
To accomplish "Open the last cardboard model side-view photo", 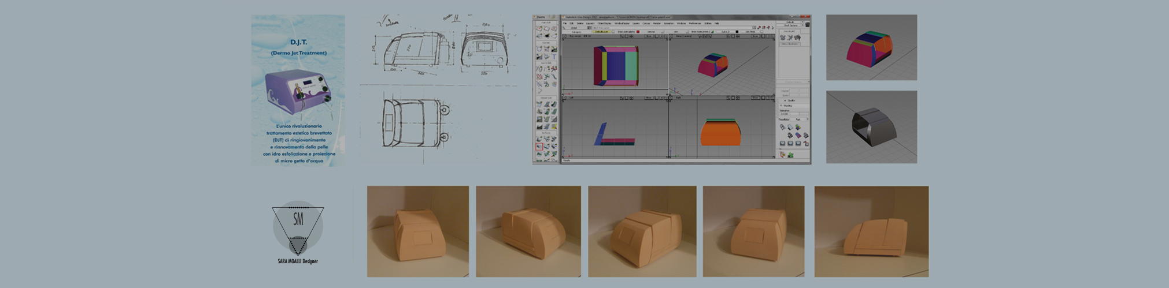I will (871, 231).
